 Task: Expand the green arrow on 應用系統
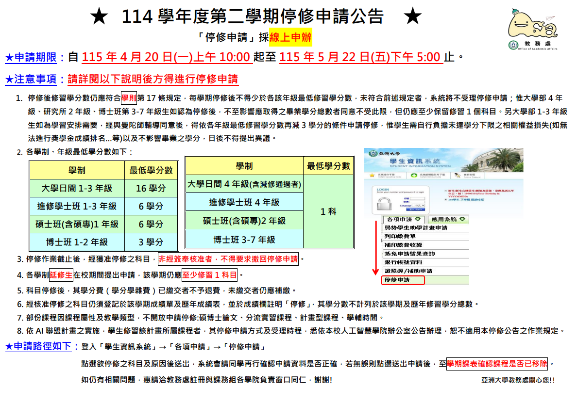coord(463,218)
